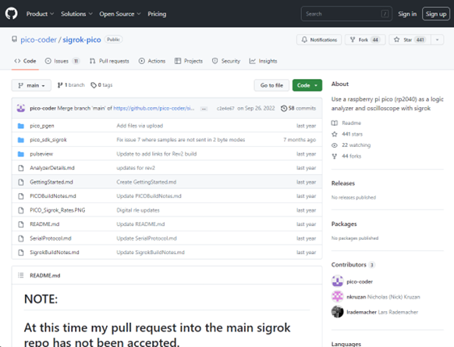Focus the Search input field
454x347 pixels.
346,13
